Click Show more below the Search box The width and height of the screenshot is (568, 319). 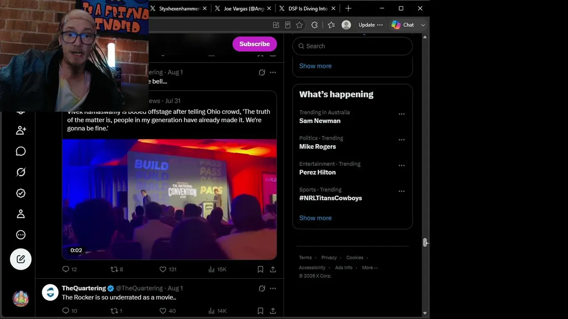tap(315, 66)
